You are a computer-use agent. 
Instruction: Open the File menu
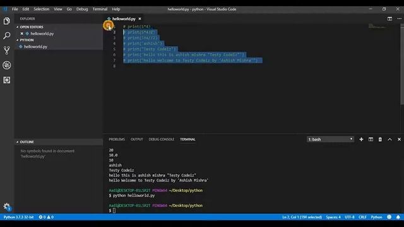[15, 9]
